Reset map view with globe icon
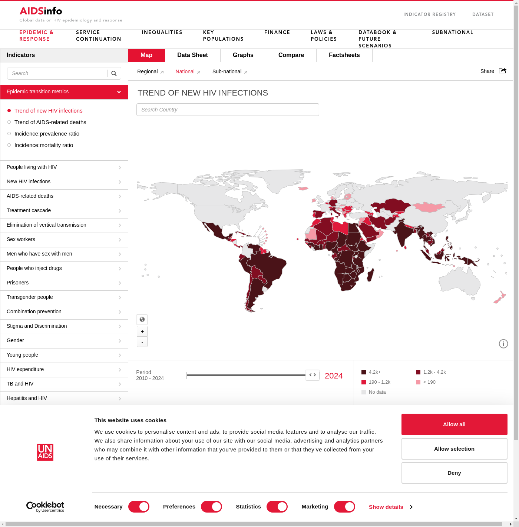The image size is (519, 527). click(x=142, y=319)
